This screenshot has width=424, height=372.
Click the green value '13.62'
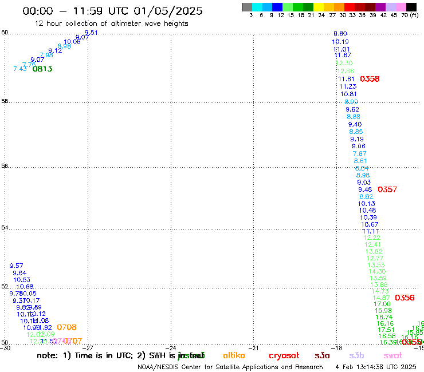[374, 251]
